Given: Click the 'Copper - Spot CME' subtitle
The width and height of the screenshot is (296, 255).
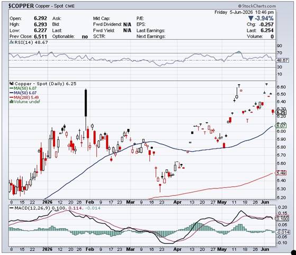Looking at the screenshot, I should [55, 6].
